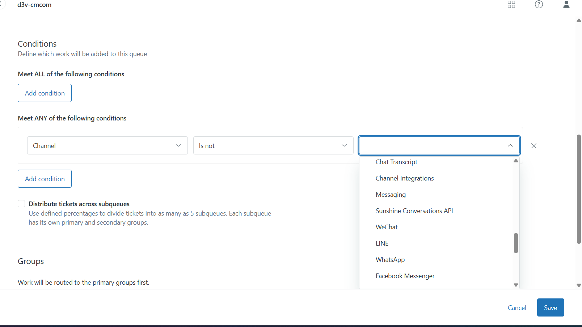
Task: Enable Distribute tickets across subqueues checkbox
Action: (x=21, y=204)
